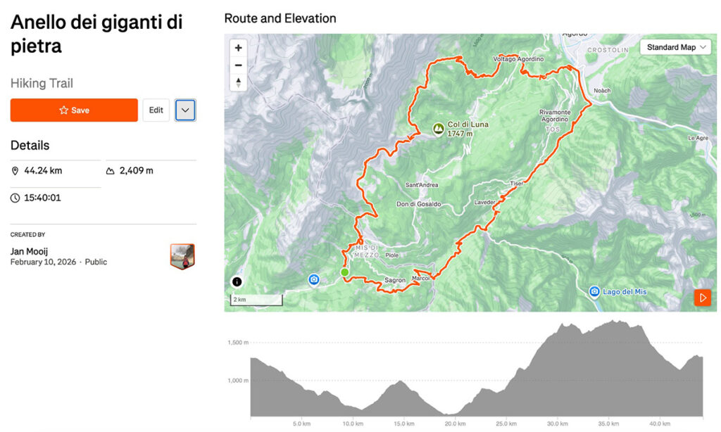
Task: Click Jan Mooij's avatar thumbnail
Action: pyautogui.click(x=182, y=256)
